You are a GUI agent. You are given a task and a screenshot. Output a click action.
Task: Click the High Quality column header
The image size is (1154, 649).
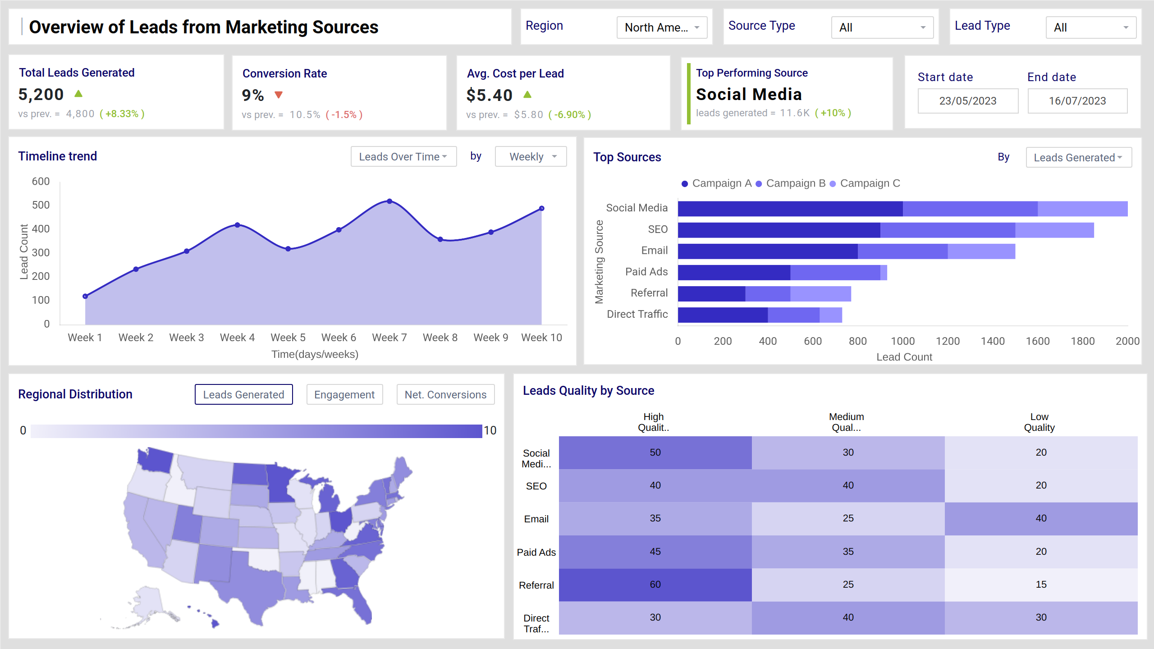coord(654,422)
